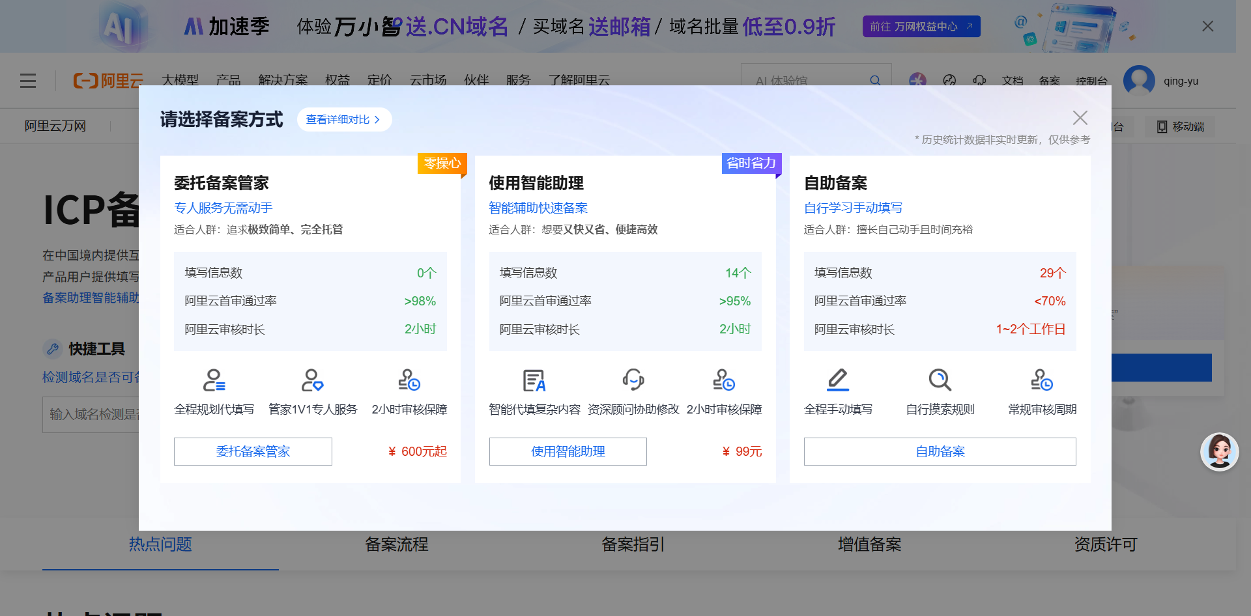Open the qing-yu user avatar
This screenshot has width=1251, height=616.
point(1139,81)
